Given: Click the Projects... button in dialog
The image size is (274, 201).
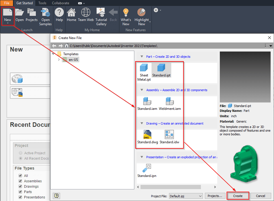Looking at the screenshot, I should pos(215,196).
